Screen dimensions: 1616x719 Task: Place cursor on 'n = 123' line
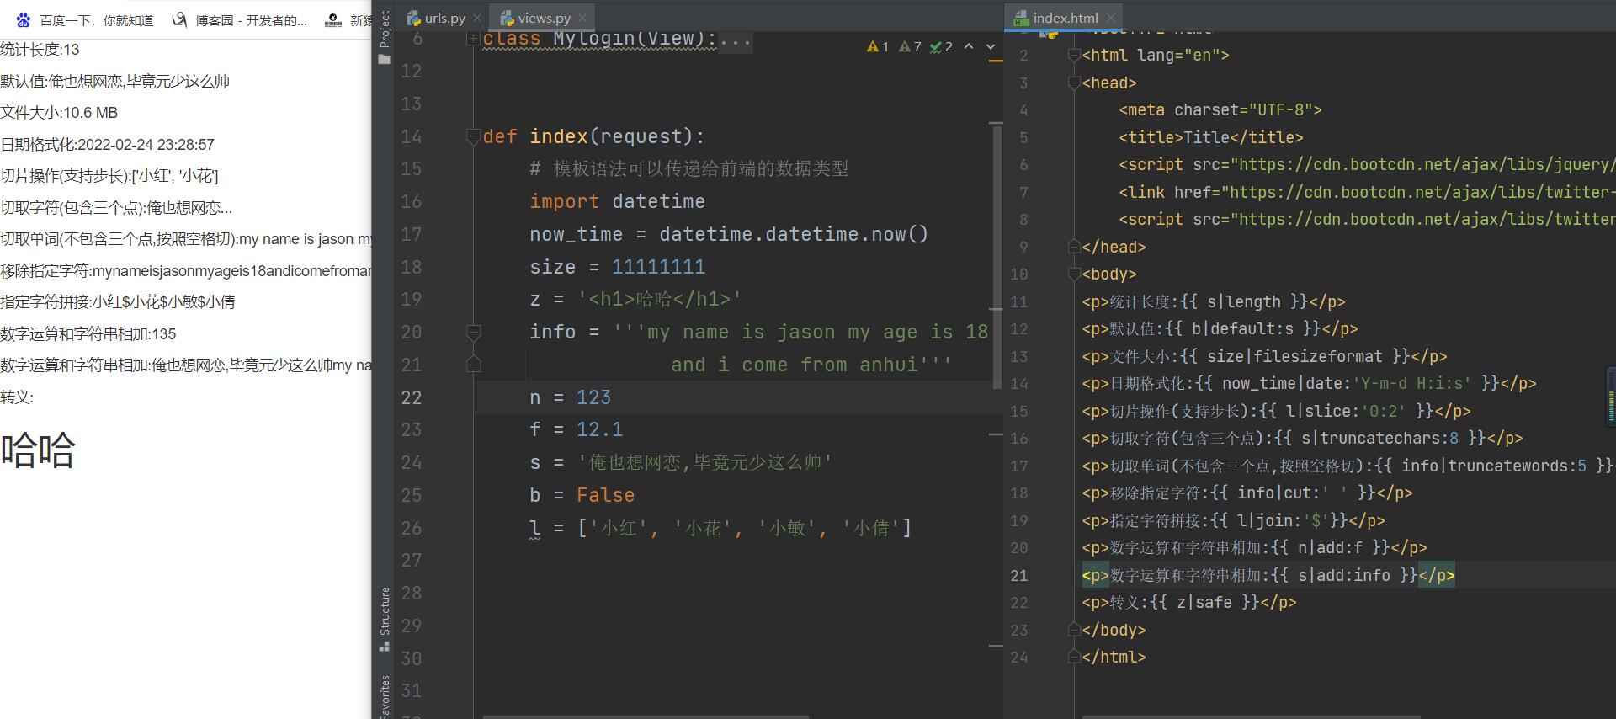(570, 397)
